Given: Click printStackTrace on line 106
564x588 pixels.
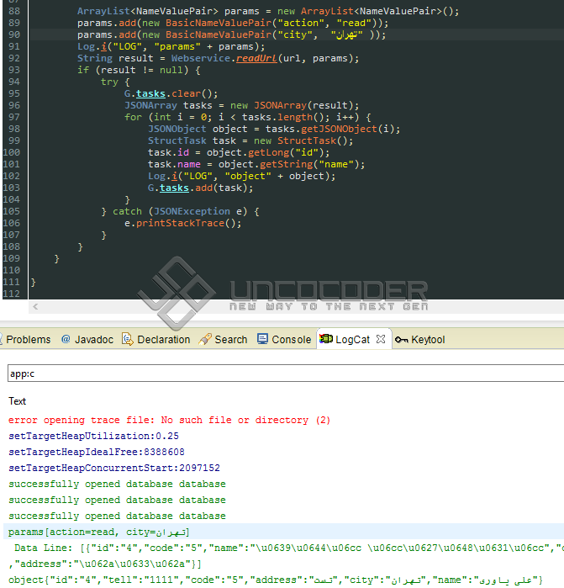Looking at the screenshot, I should pyautogui.click(x=180, y=223).
